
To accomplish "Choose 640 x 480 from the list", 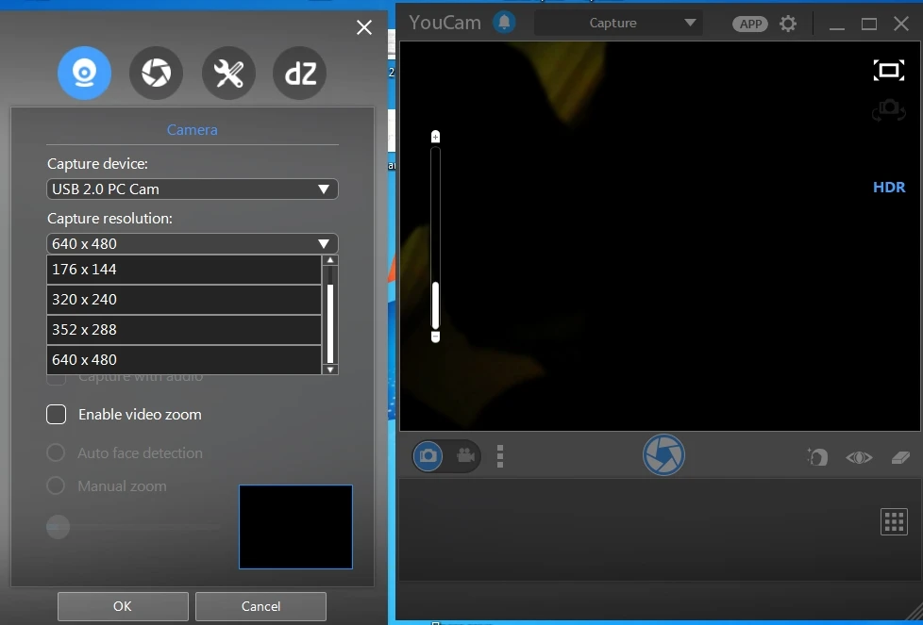I will tap(184, 360).
